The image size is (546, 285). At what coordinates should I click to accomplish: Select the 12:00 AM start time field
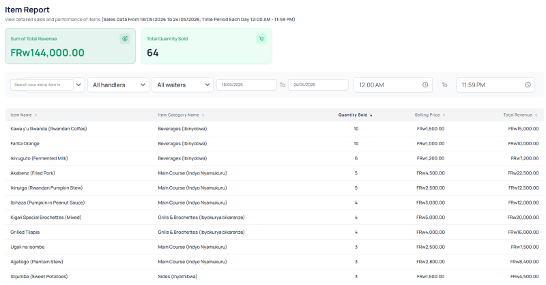[x=393, y=85]
